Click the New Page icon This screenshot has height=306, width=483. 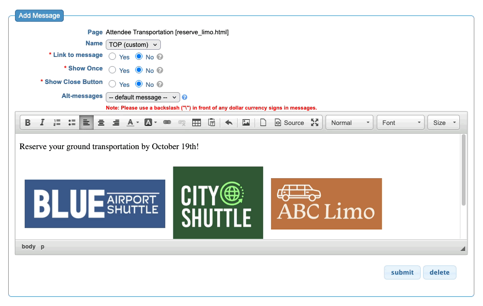tap(263, 123)
